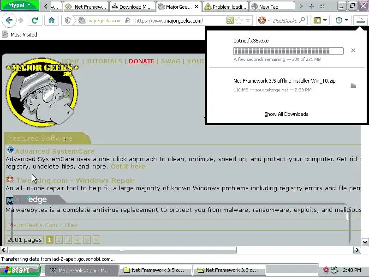Open the tab groups icon

point(322,6)
